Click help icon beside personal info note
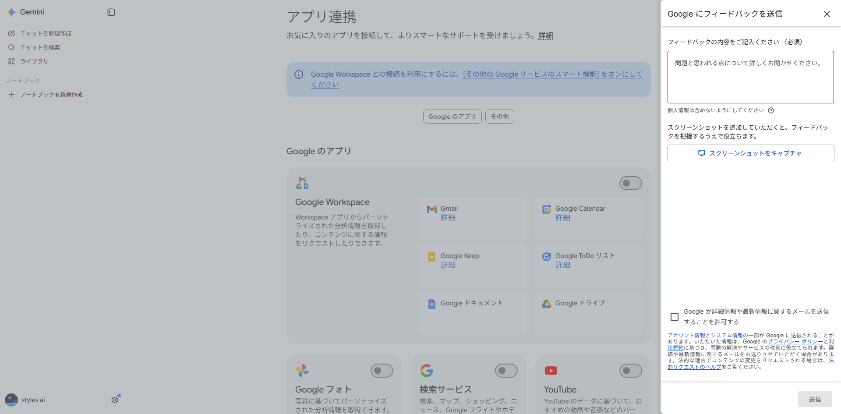Screen dimensions: 841x414 click(x=771, y=110)
